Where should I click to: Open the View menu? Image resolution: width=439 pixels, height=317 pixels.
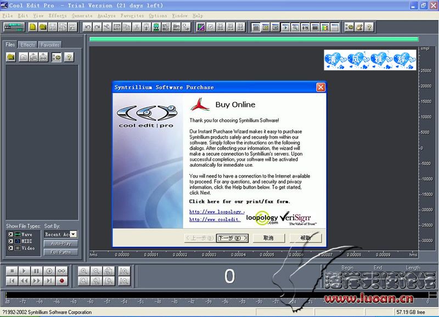(x=38, y=16)
